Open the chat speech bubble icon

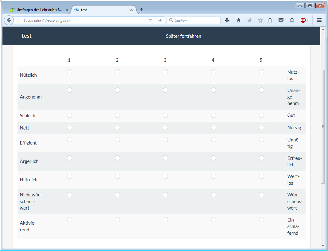(x=292, y=20)
